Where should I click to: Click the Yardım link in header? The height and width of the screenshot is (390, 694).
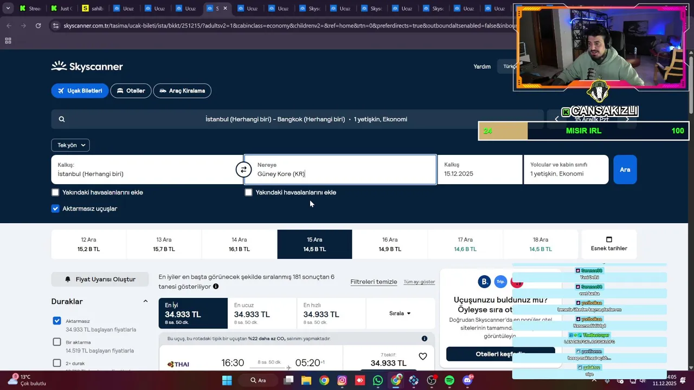[x=482, y=67]
